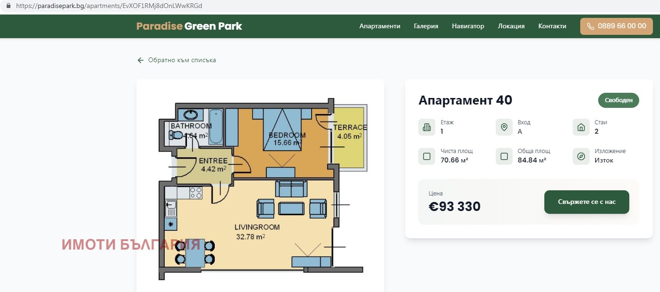The width and height of the screenshot is (660, 292).
Task: Click the rooms (Стаи) house icon
Action: click(x=581, y=127)
